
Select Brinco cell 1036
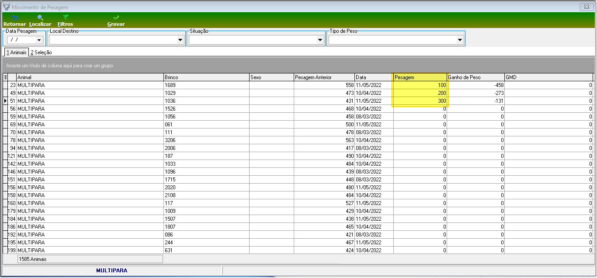[206, 101]
